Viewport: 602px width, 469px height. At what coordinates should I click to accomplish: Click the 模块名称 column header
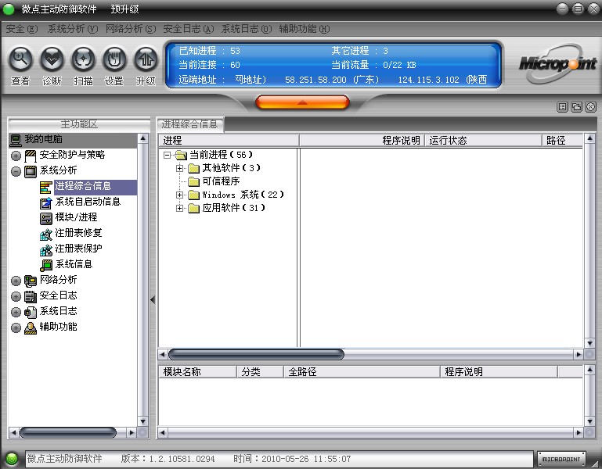(198, 371)
